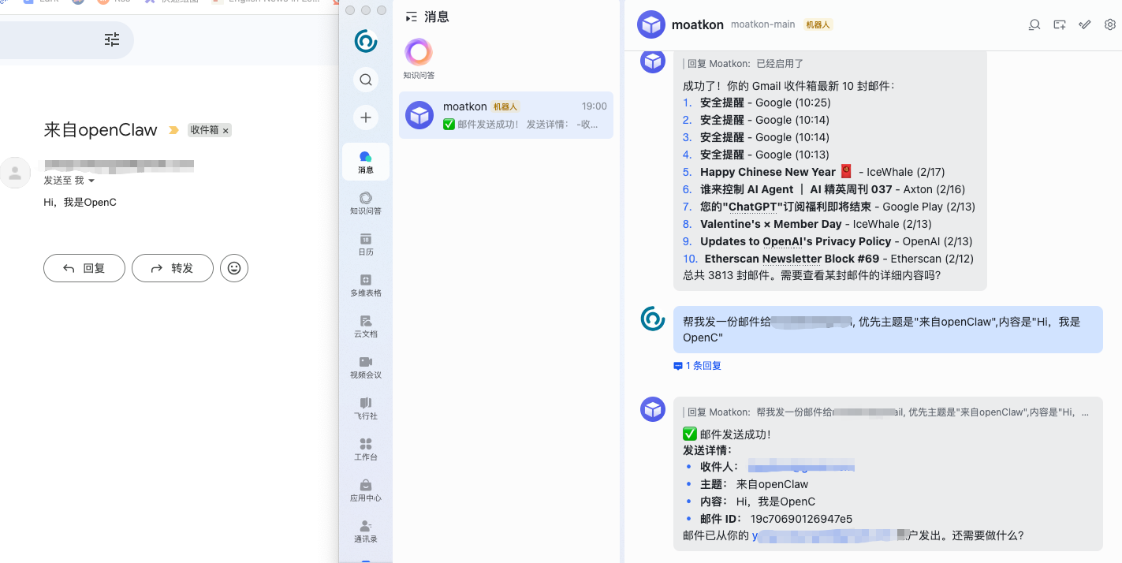Expand the 发送至 我 recipient details
This screenshot has width=1122, height=563.
click(x=91, y=181)
